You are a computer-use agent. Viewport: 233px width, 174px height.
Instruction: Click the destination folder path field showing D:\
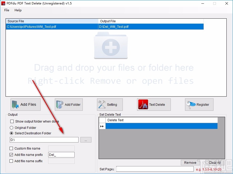tap(44, 140)
